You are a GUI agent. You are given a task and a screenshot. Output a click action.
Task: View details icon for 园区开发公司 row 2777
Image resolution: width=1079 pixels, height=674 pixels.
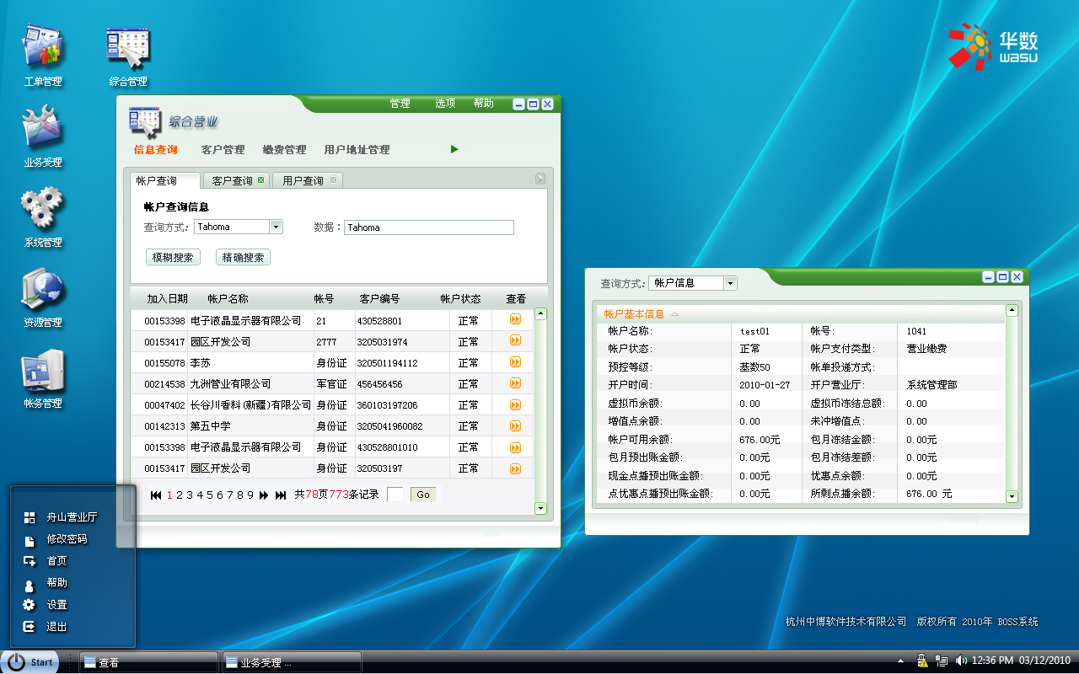(x=515, y=340)
